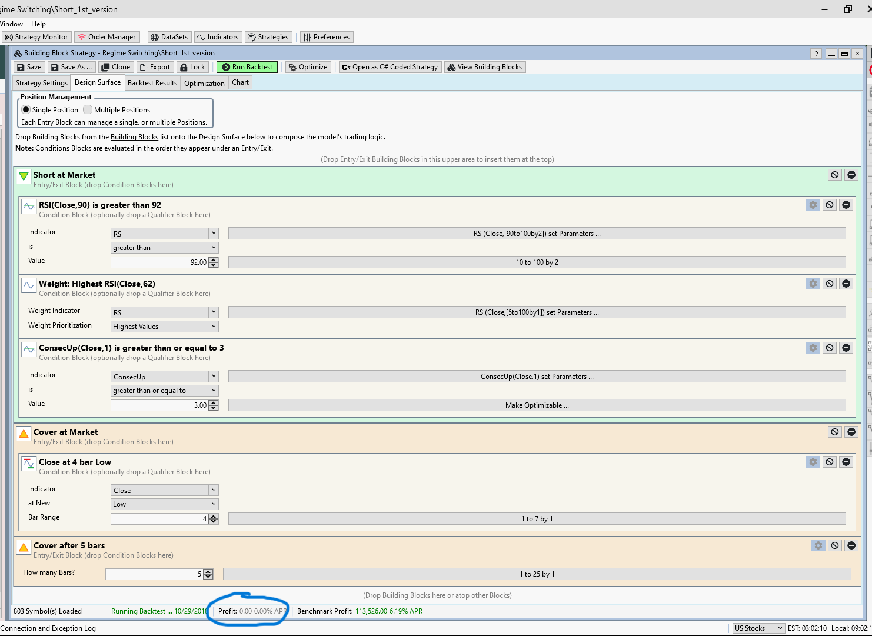Disable the ConsecUp condition block
Screen dimensions: 872x636
[x=829, y=348]
